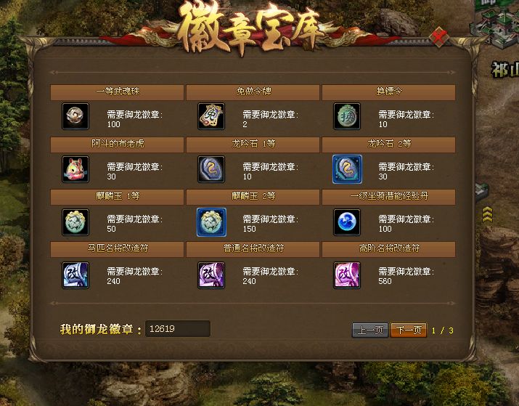The width and height of the screenshot is (519, 406).
Task: Click the building on the map corner
Action: [494, 23]
